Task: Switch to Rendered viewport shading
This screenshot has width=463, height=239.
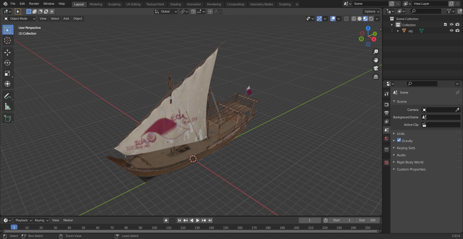Action: point(371,19)
